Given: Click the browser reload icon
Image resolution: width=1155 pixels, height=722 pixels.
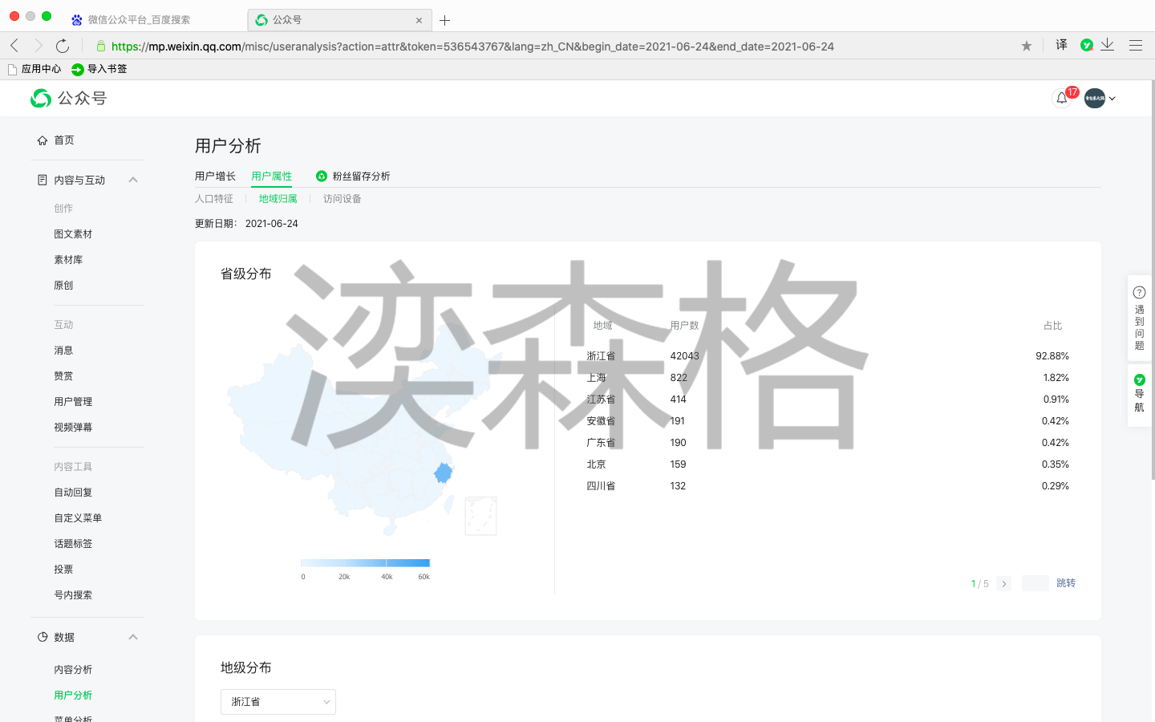Looking at the screenshot, I should [63, 46].
